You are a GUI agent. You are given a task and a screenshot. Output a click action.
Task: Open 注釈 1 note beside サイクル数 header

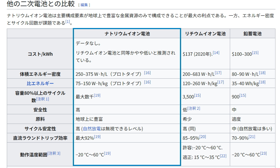pyautogui.click(x=43, y=99)
